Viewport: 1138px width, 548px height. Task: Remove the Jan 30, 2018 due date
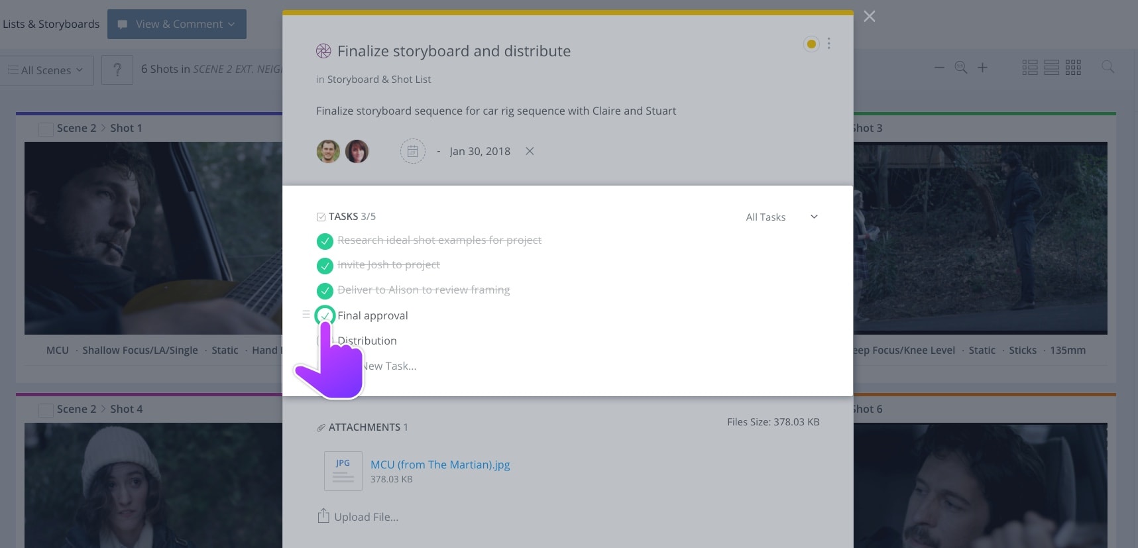[530, 151]
